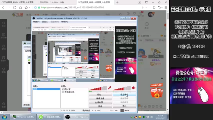This screenshot has width=213, height=120.
Task: Open the 更多 ellipsis icon on the page
Action: (x=147, y=24)
